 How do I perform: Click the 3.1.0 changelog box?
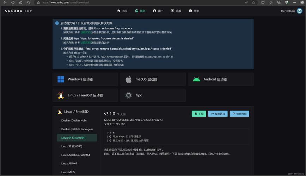point(176,137)
